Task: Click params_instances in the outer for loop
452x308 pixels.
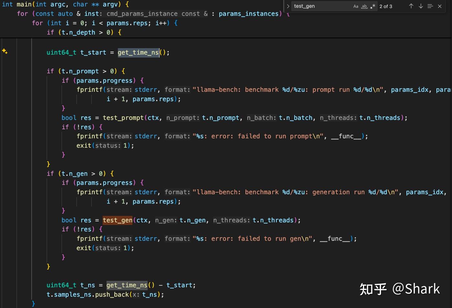Action: 249,14
